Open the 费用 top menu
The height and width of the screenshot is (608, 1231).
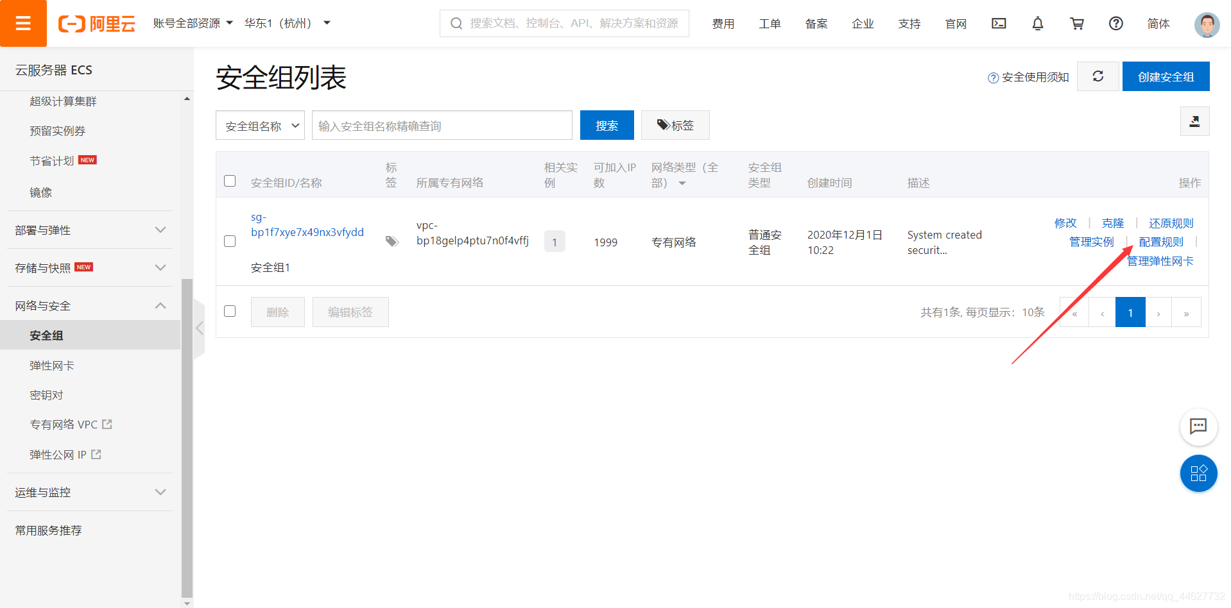pos(723,24)
